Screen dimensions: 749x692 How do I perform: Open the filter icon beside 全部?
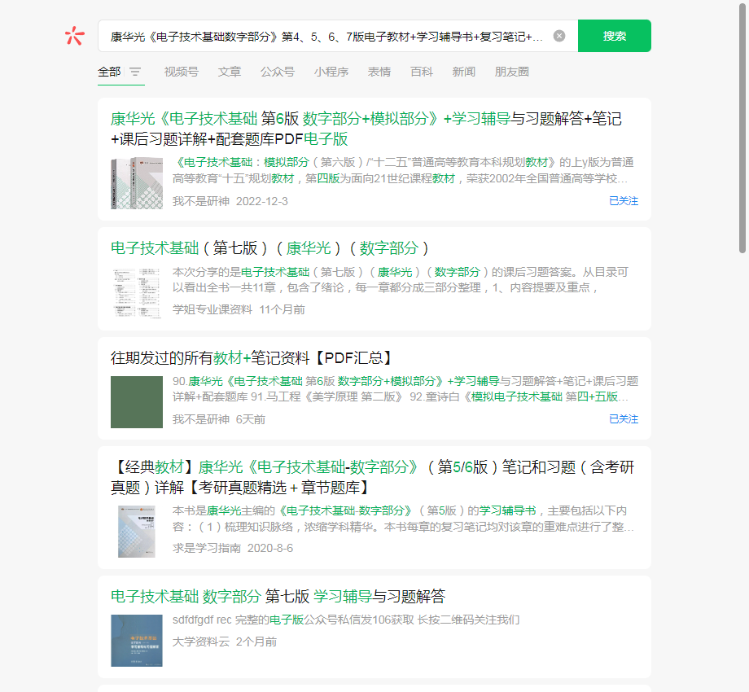(135, 72)
